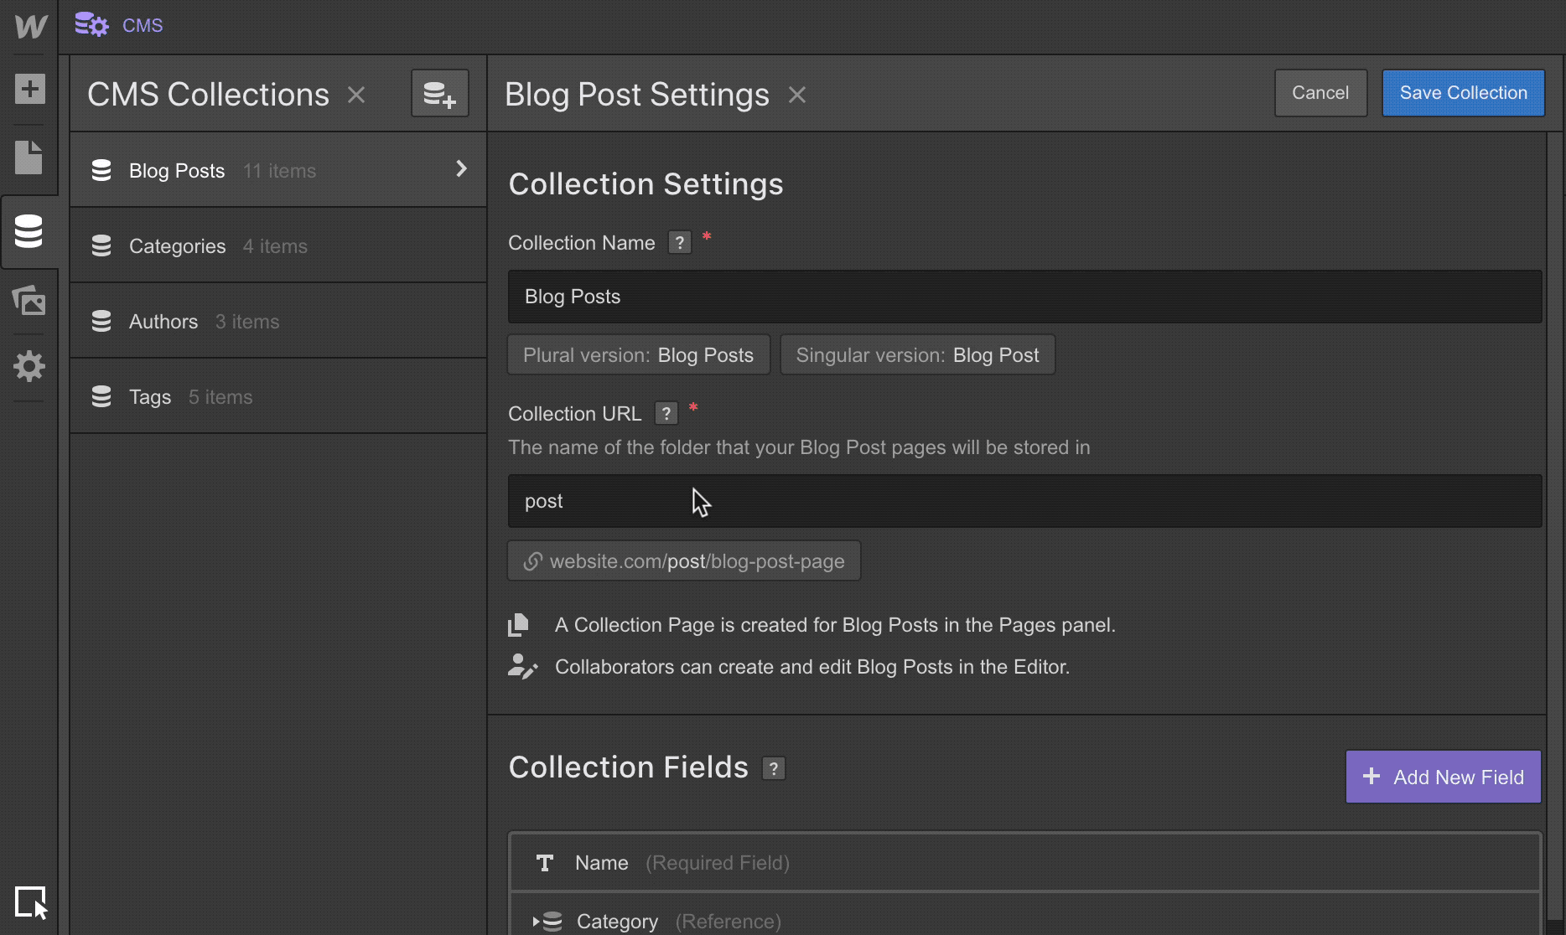Screen dimensions: 1566x935
Task: Click the Collection URL input field
Action: [x=1024, y=501]
